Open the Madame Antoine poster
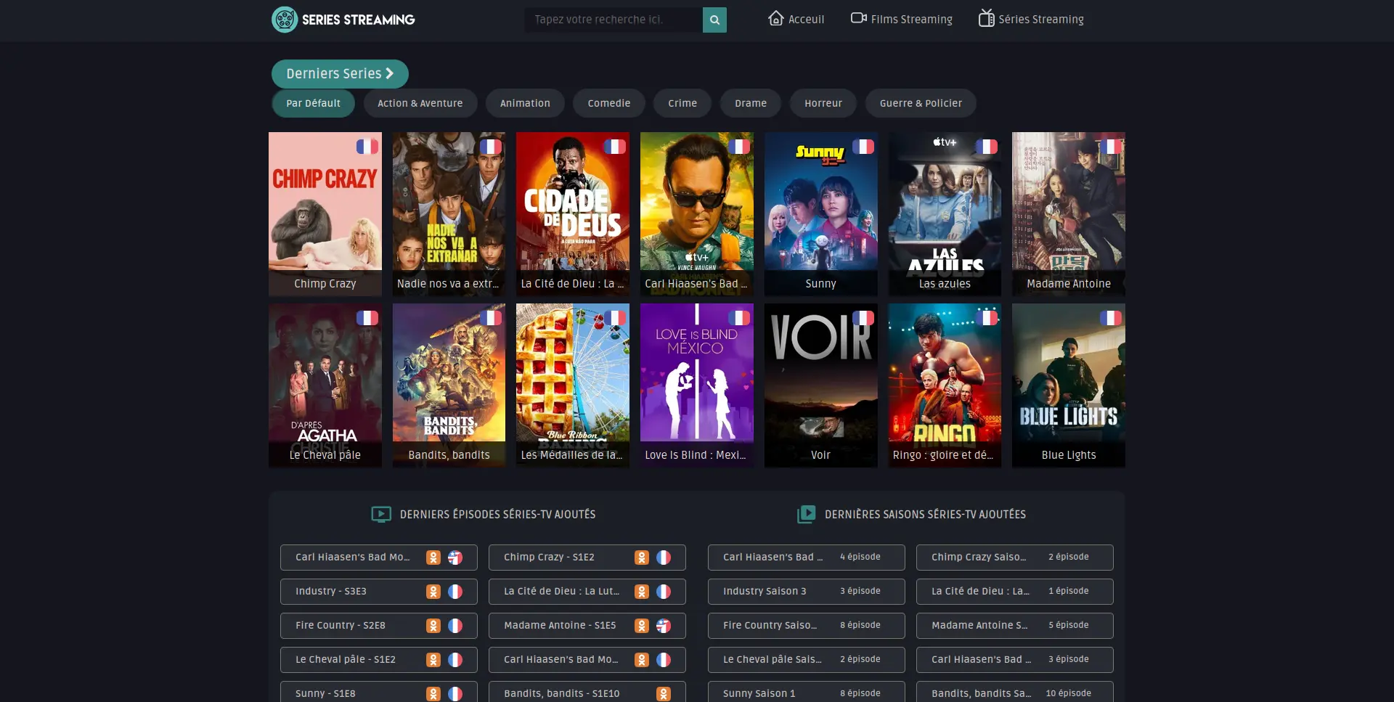 [1069, 214]
